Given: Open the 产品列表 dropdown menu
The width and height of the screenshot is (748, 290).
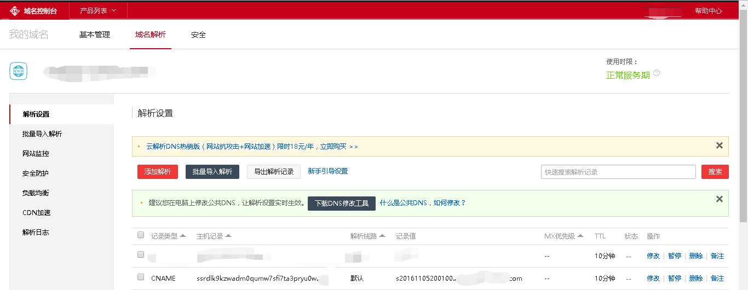Looking at the screenshot, I should (x=98, y=10).
